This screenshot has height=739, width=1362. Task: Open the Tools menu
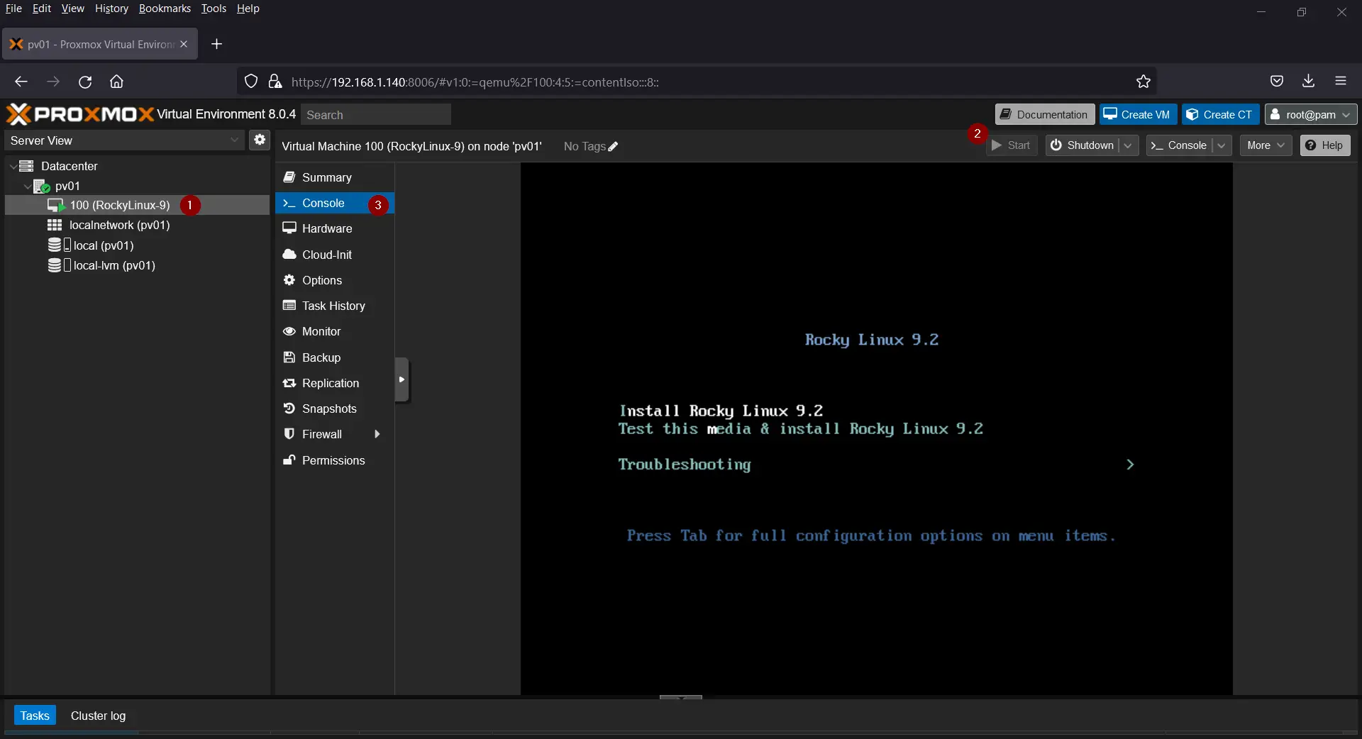pos(214,9)
